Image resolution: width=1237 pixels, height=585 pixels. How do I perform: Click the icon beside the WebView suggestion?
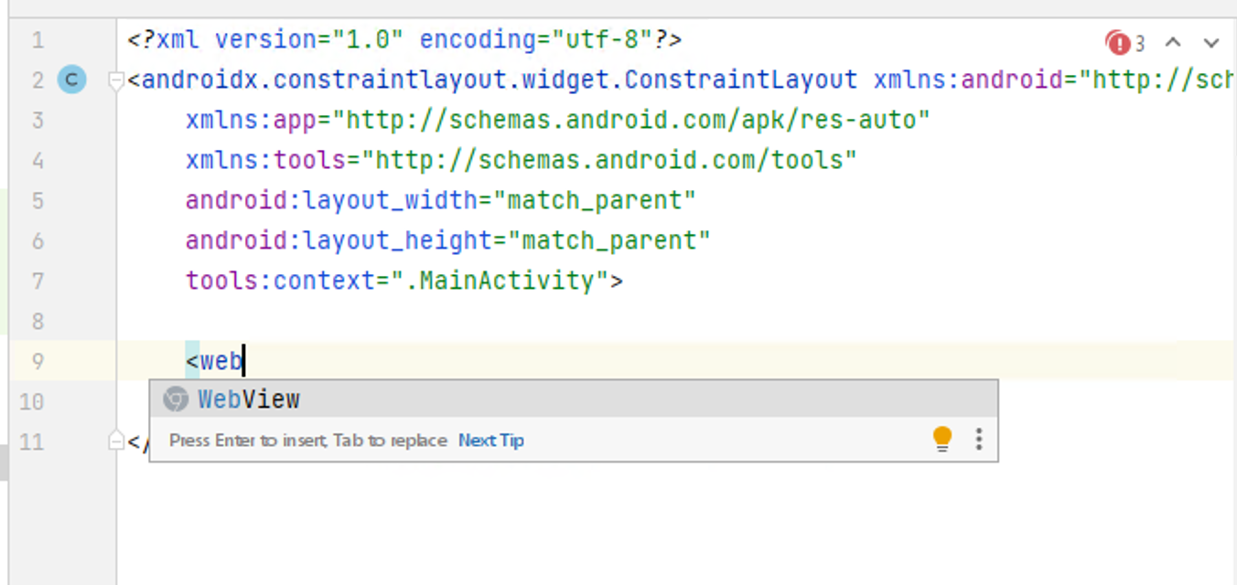tap(176, 399)
